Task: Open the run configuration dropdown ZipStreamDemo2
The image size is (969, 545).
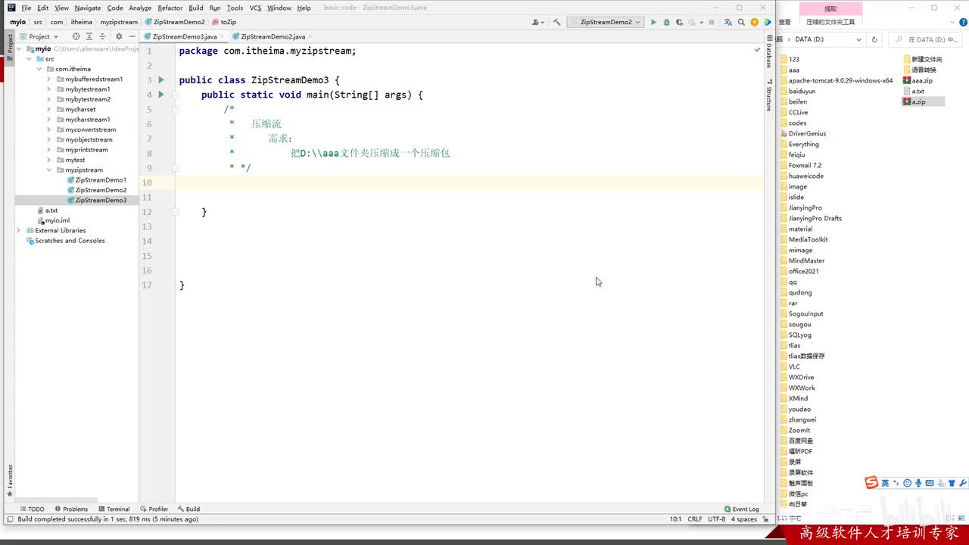Action: click(x=606, y=22)
